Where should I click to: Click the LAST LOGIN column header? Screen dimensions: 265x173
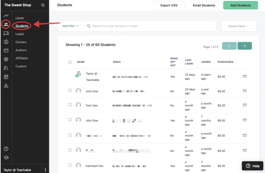click(189, 62)
